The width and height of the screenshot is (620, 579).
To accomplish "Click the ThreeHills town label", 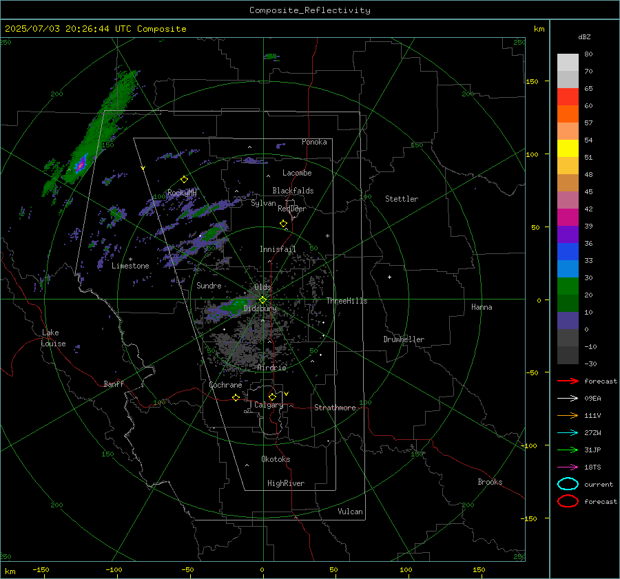I will [x=347, y=301].
